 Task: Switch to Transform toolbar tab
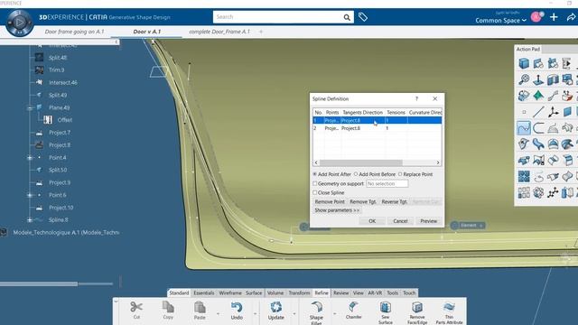[x=299, y=292]
